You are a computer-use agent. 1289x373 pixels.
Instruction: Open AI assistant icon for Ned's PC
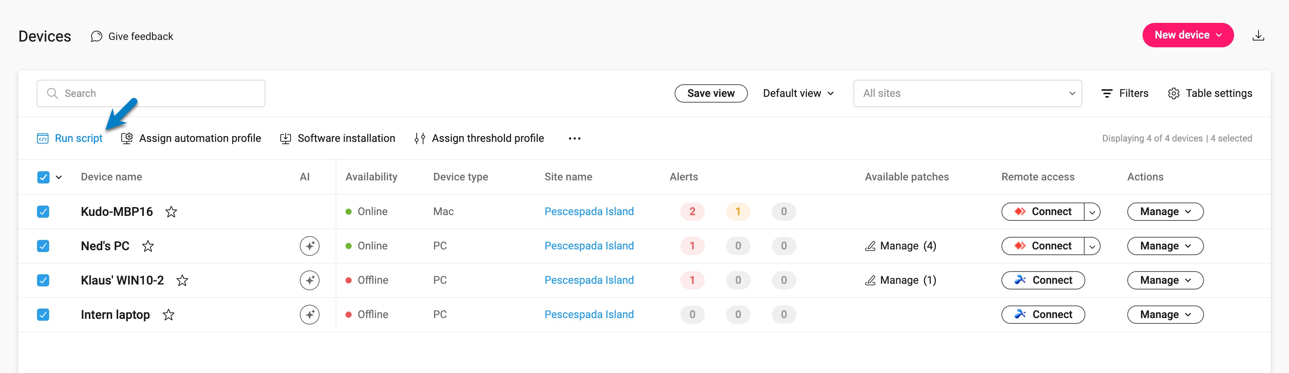[310, 246]
